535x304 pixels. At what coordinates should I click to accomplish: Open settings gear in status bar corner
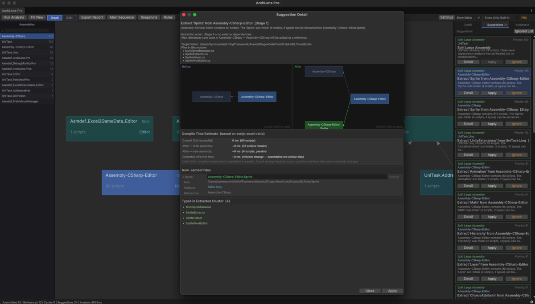pyautogui.click(x=531, y=302)
